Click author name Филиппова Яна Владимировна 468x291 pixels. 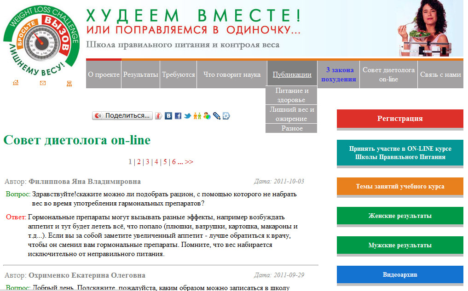[x=85, y=182]
